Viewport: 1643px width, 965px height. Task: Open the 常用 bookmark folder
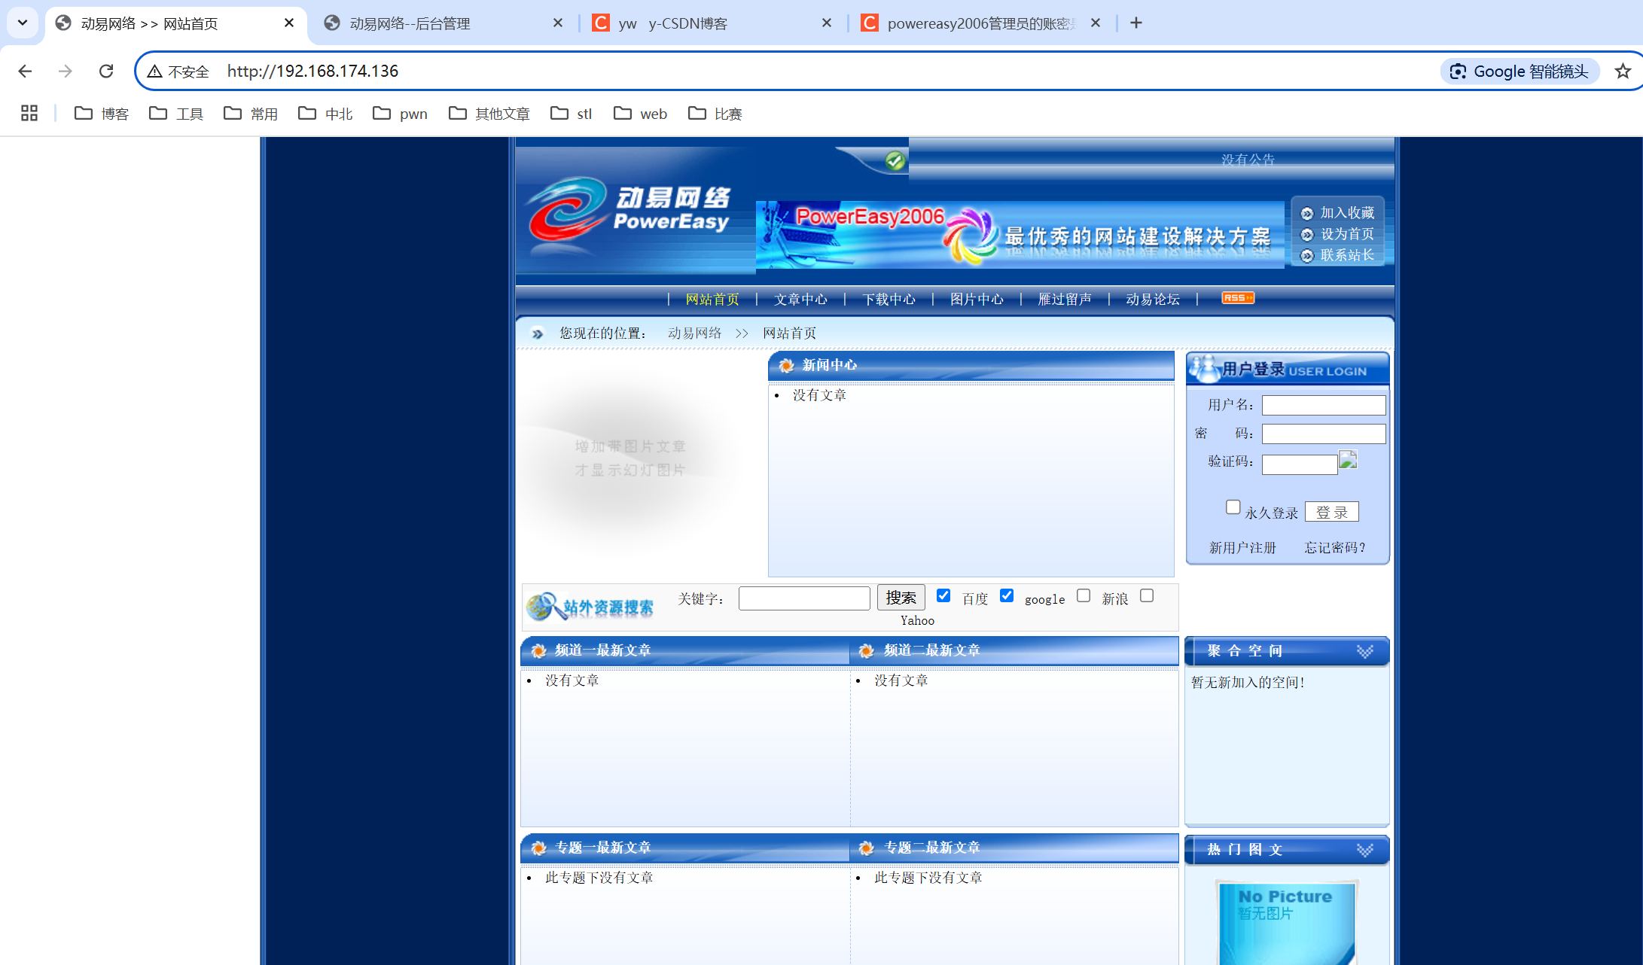pyautogui.click(x=251, y=113)
